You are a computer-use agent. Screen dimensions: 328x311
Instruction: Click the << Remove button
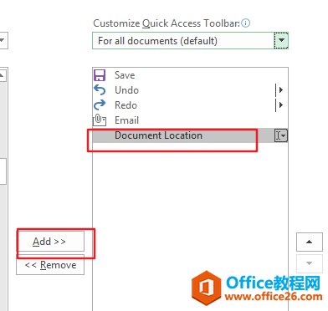point(50,265)
